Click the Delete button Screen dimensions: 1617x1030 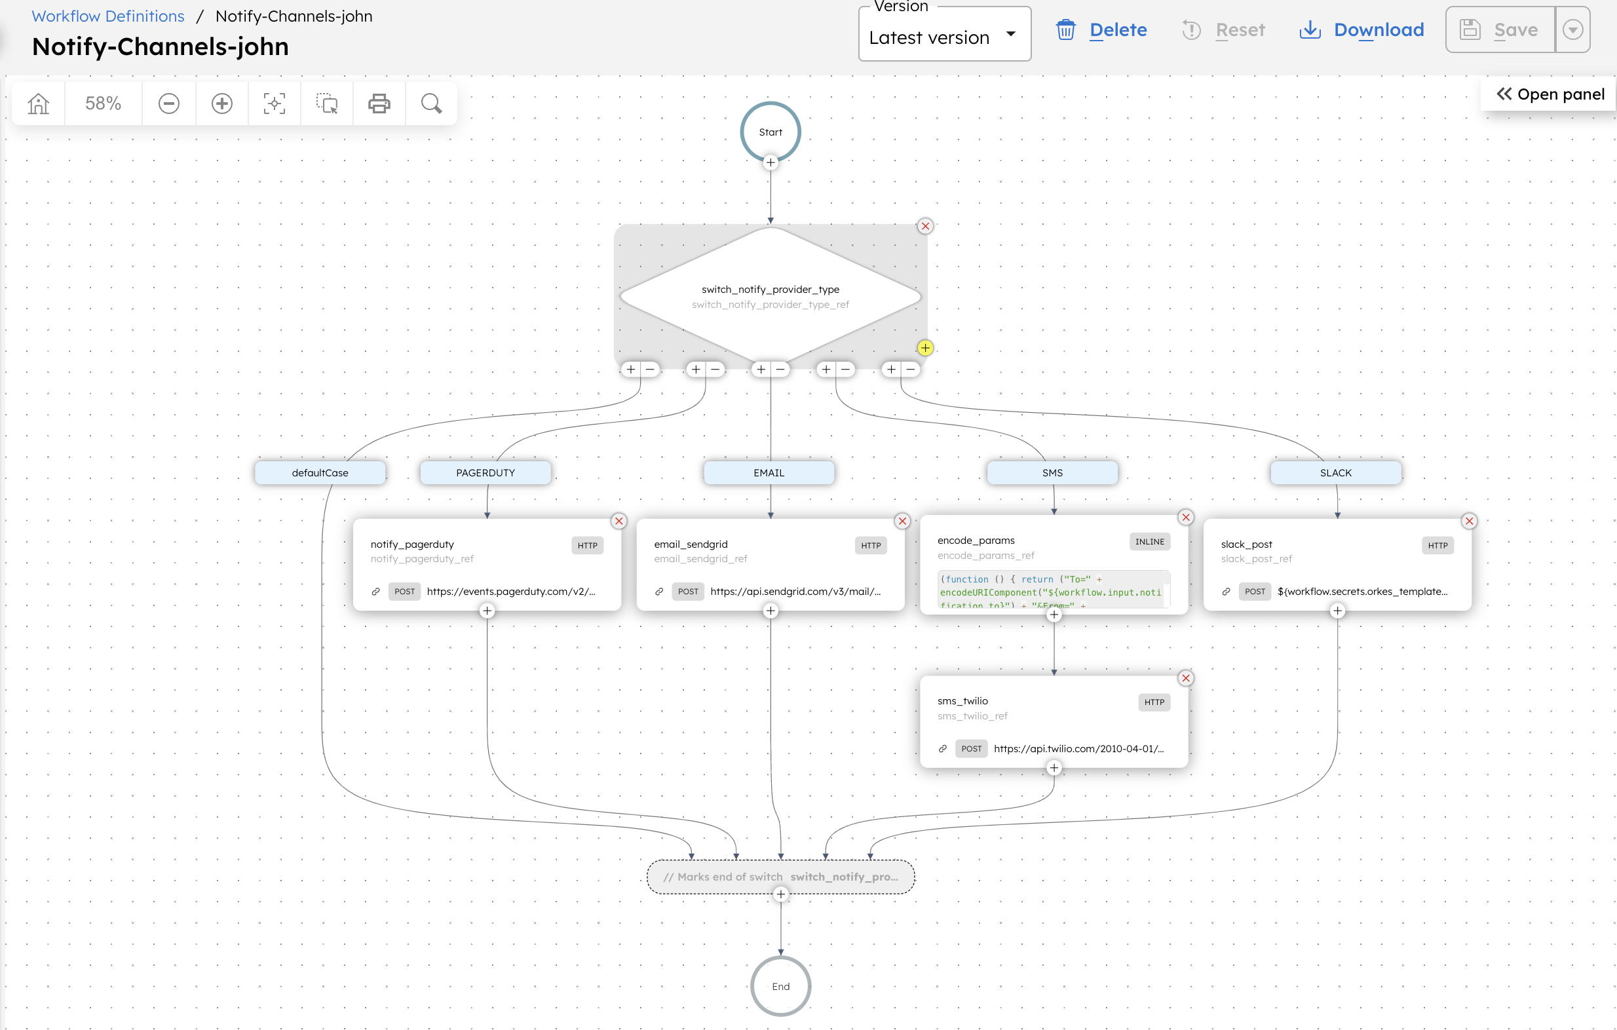click(1101, 30)
